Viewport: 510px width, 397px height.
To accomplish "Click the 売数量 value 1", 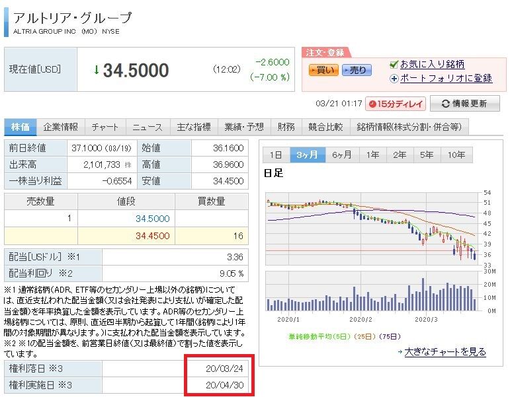I will [69, 219].
